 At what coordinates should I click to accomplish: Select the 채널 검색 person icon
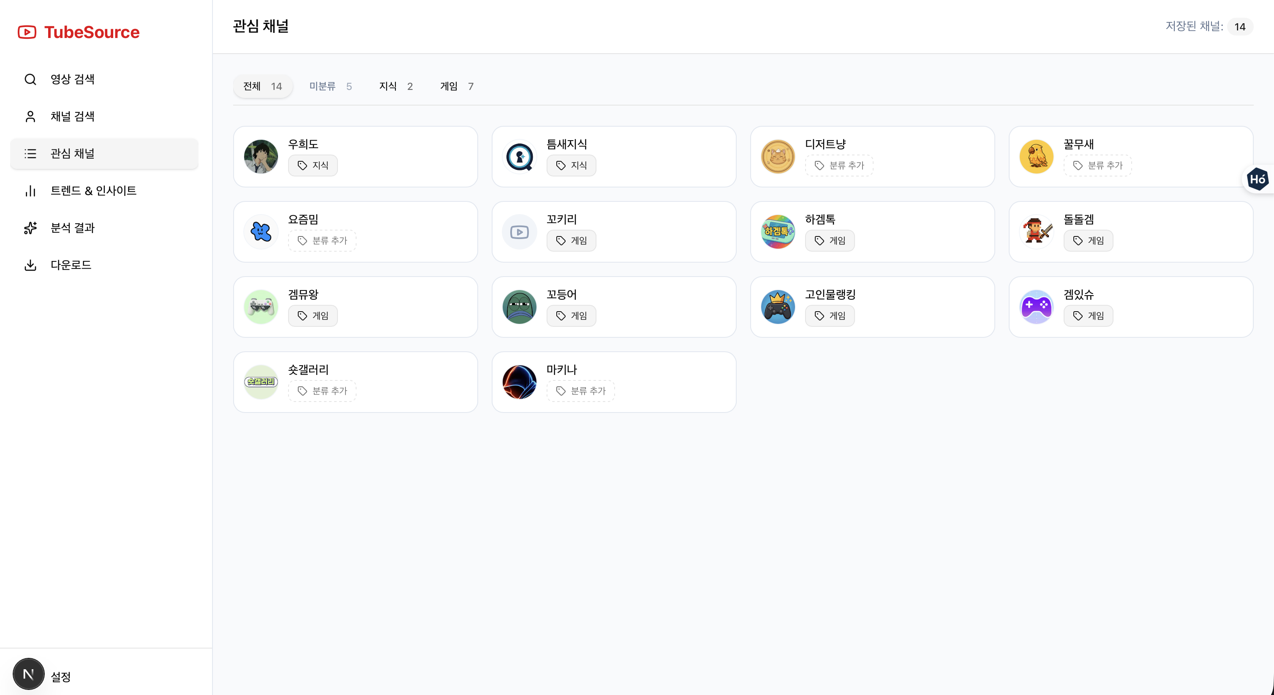coord(30,116)
